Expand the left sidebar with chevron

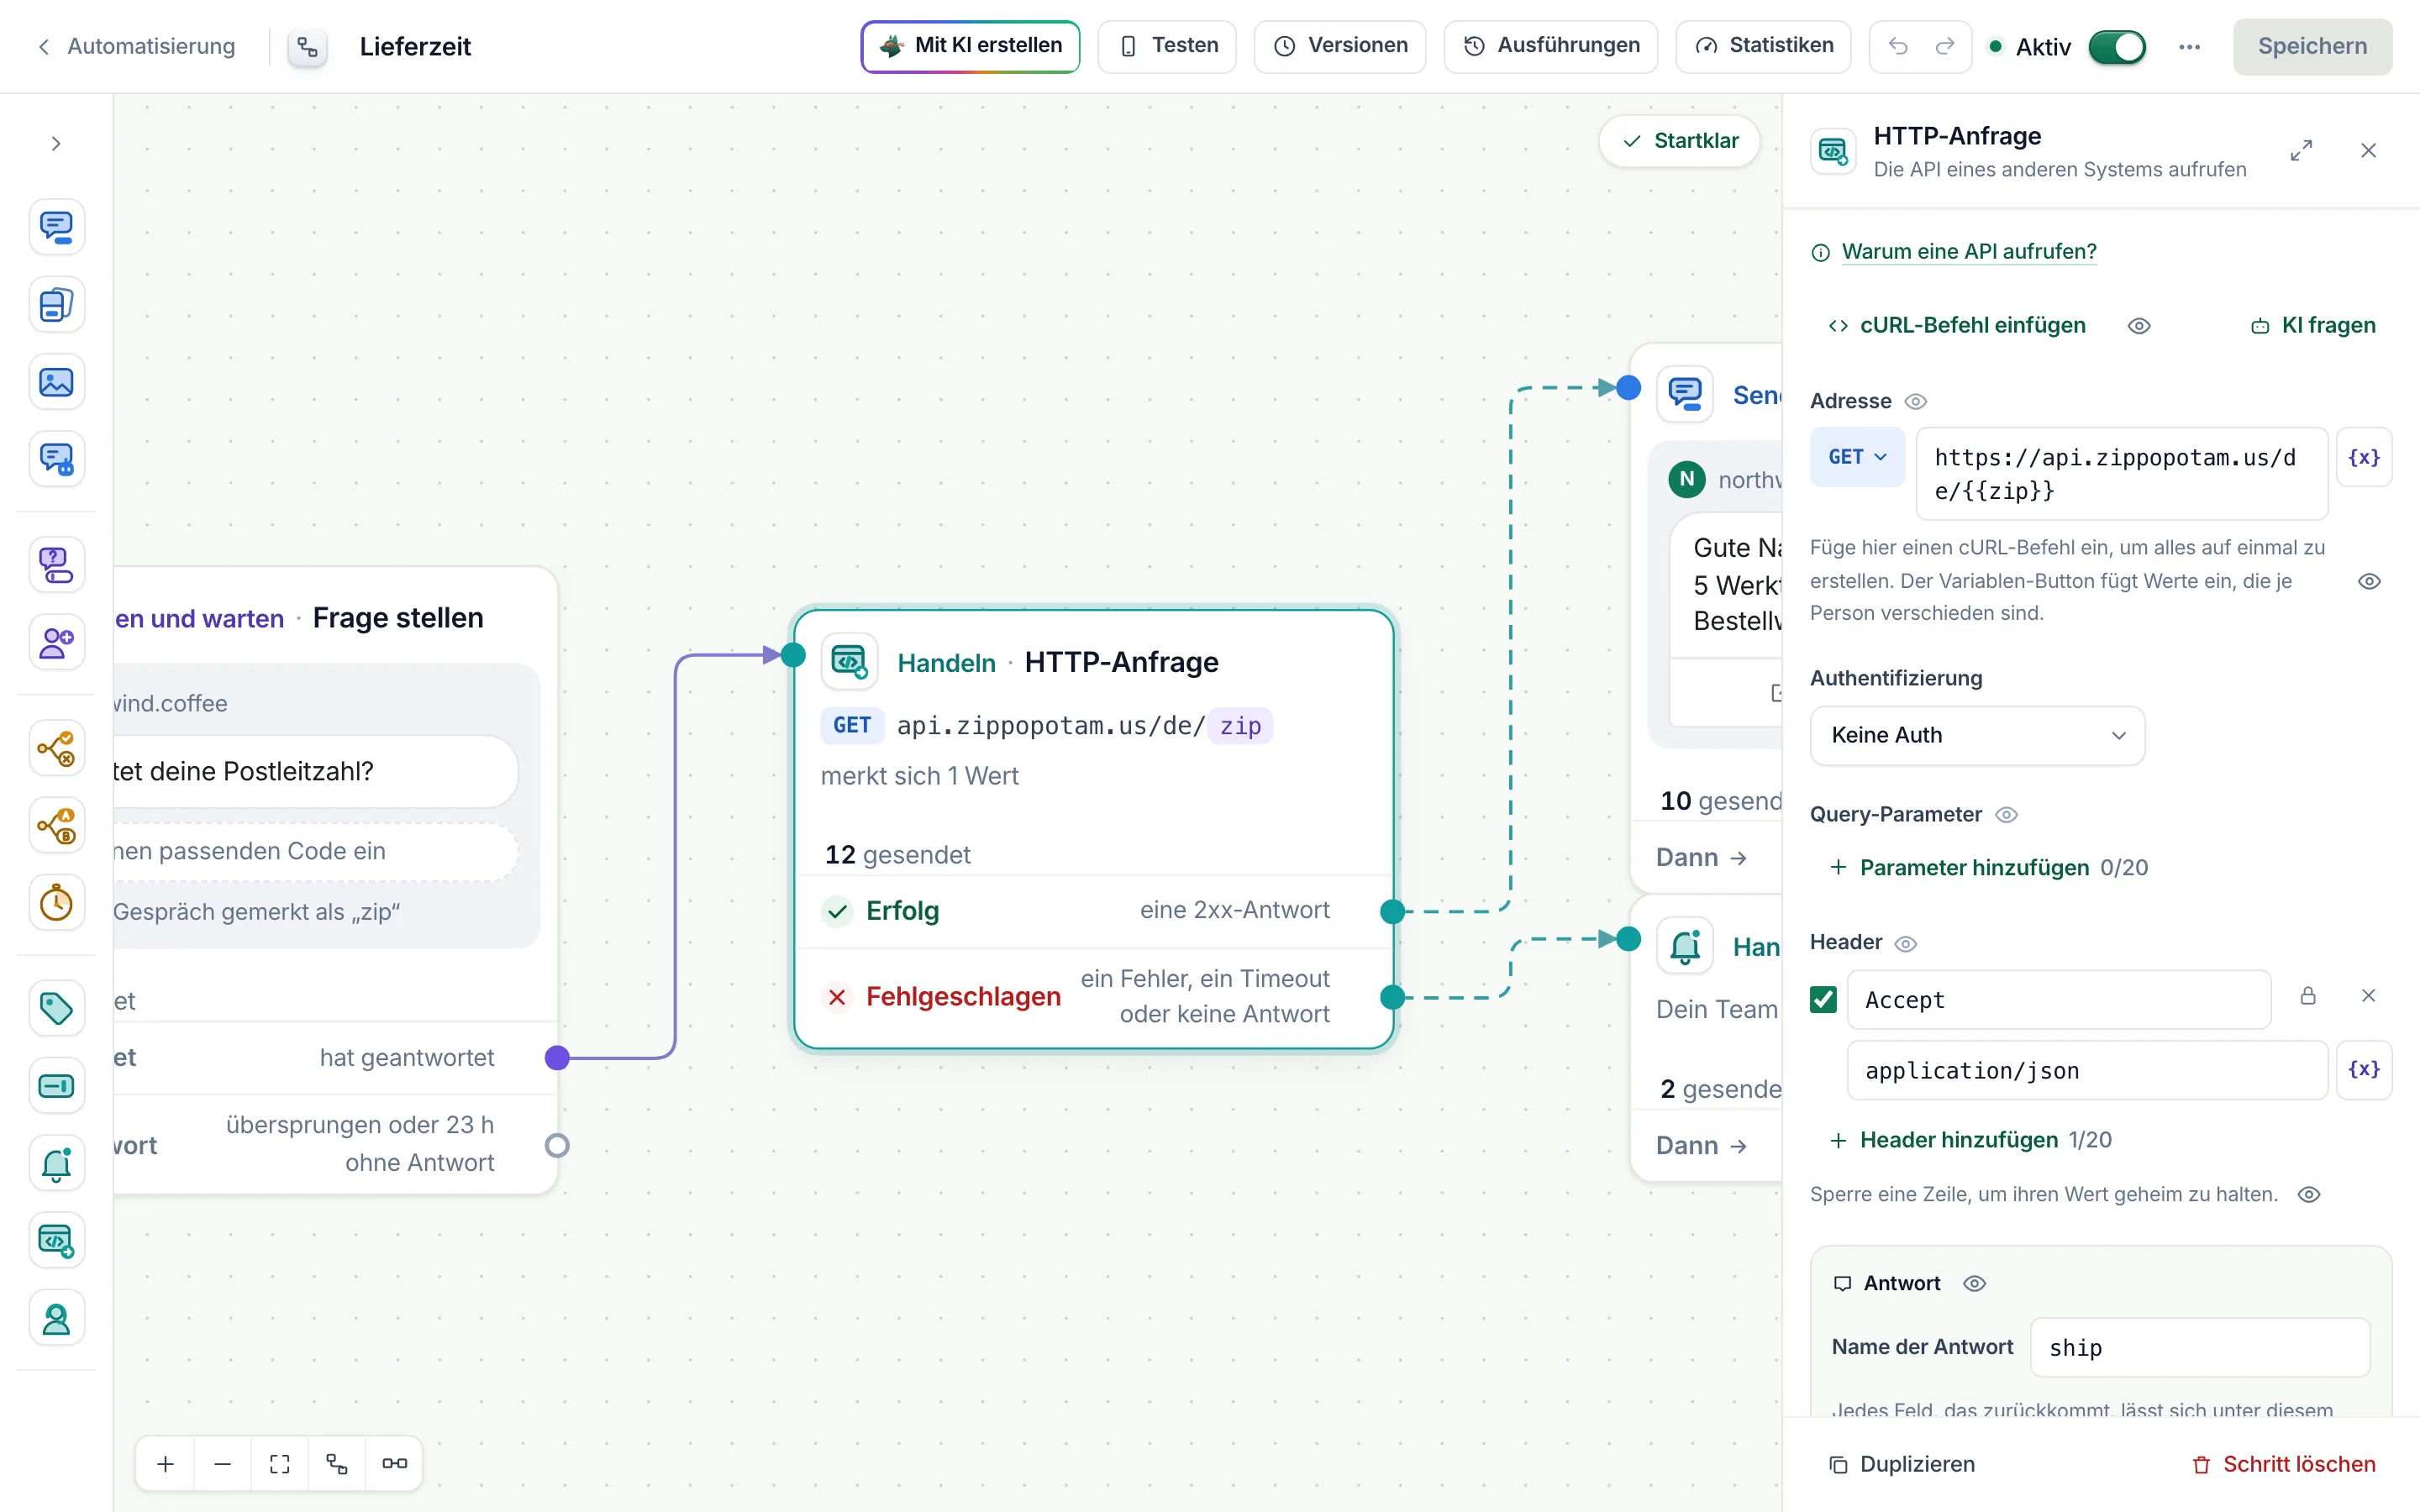pos(56,144)
